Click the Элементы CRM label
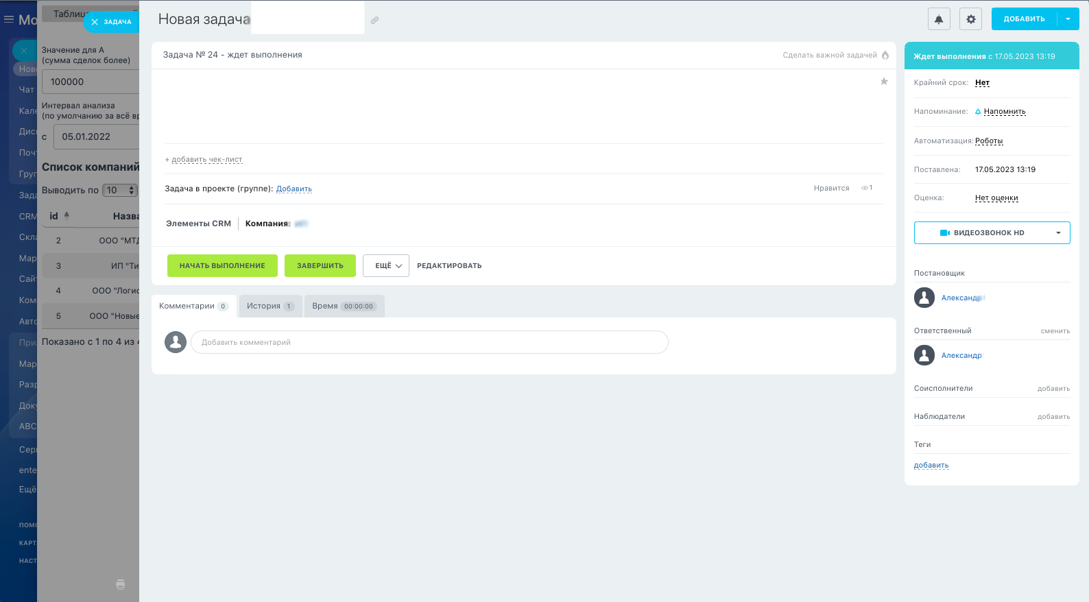This screenshot has height=602, width=1089. coord(199,224)
